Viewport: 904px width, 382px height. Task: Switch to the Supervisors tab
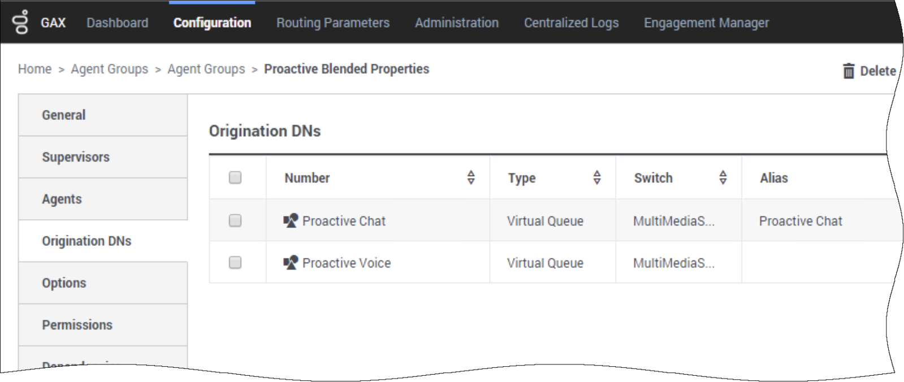103,157
